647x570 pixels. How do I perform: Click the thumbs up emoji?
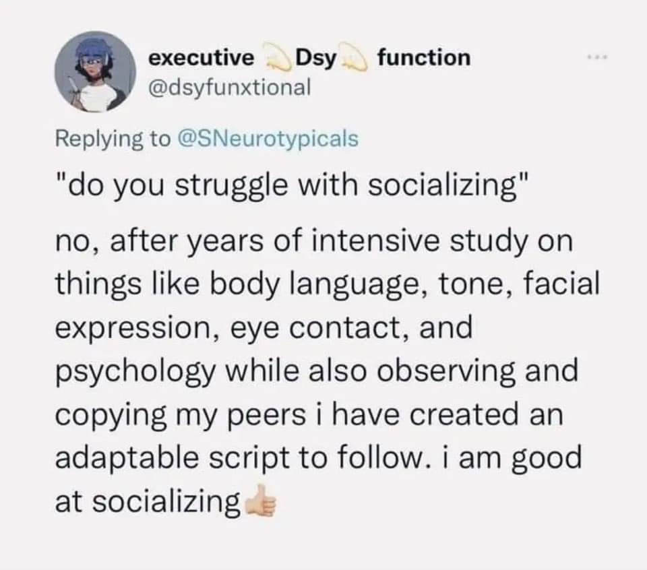coord(262,501)
